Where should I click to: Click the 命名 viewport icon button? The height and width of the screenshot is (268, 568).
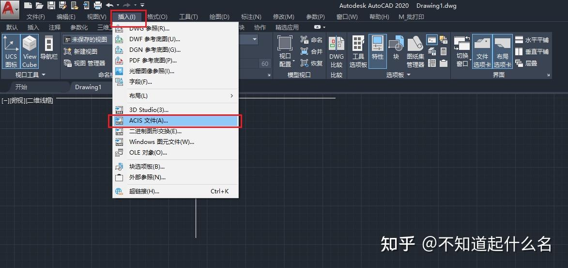311,40
